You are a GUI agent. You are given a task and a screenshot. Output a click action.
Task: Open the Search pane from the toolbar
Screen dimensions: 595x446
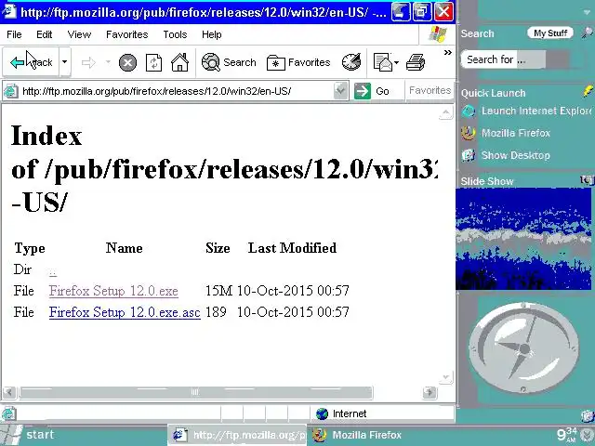[x=229, y=62]
